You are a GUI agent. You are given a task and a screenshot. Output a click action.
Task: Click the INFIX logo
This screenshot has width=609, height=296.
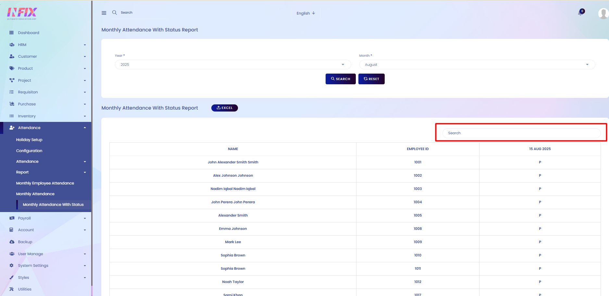(x=22, y=14)
